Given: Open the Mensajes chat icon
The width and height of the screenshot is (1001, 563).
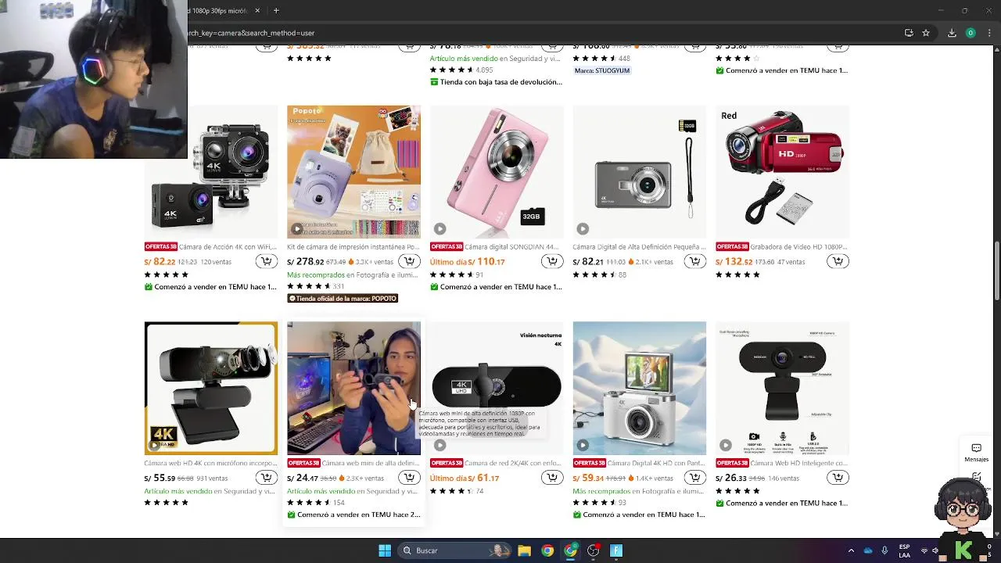Looking at the screenshot, I should [x=976, y=453].
